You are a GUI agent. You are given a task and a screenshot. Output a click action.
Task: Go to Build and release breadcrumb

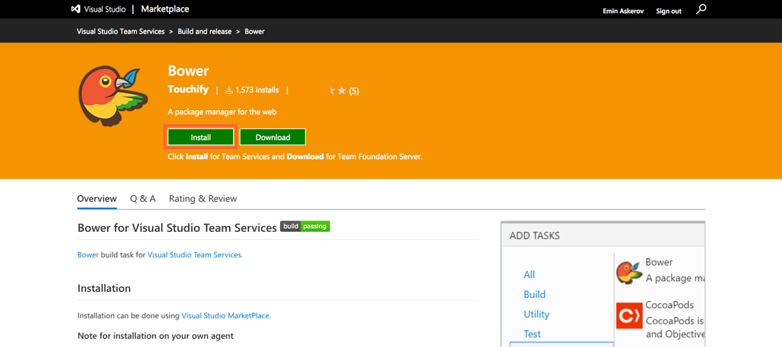point(204,32)
